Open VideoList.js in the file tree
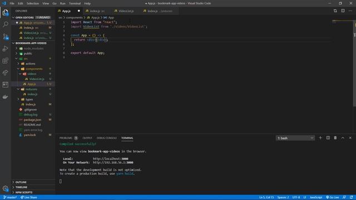 (33, 79)
